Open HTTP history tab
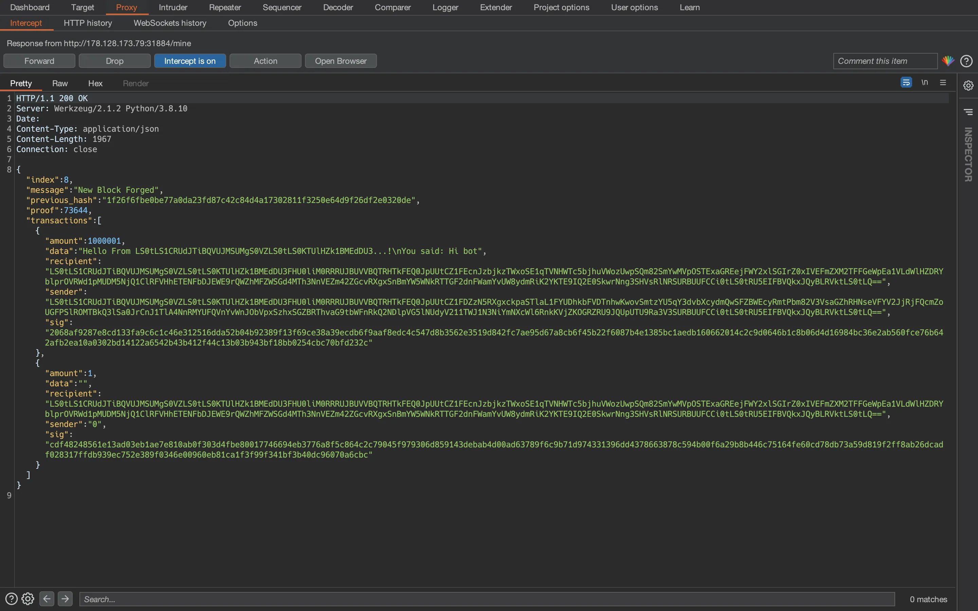This screenshot has height=611, width=978. click(87, 22)
